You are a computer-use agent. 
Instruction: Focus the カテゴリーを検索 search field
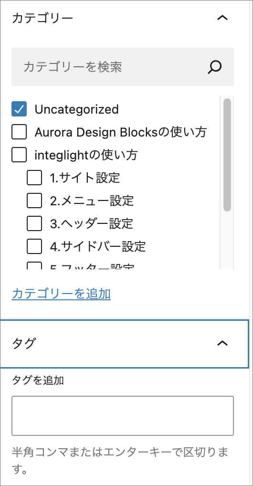click(x=123, y=67)
